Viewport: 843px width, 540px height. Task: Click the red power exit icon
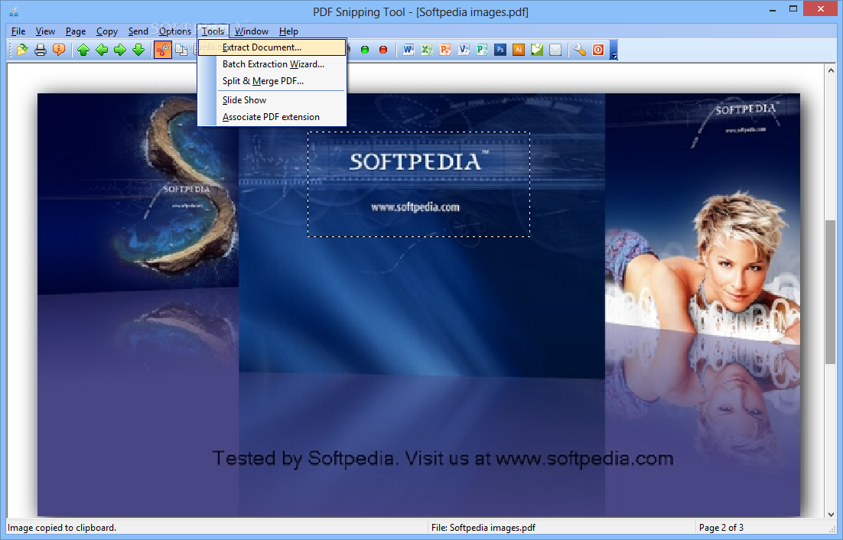[598, 50]
